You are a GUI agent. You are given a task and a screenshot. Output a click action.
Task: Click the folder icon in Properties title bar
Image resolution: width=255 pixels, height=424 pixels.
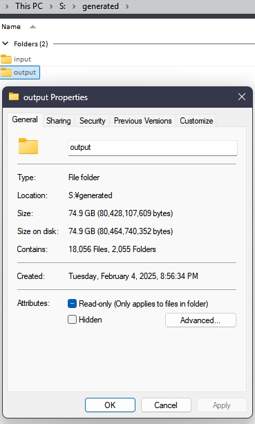coord(14,97)
